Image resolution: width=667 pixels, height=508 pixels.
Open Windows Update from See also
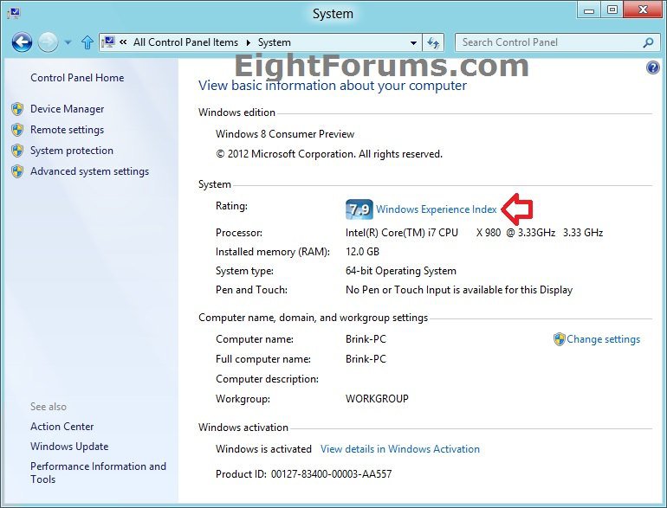[69, 447]
